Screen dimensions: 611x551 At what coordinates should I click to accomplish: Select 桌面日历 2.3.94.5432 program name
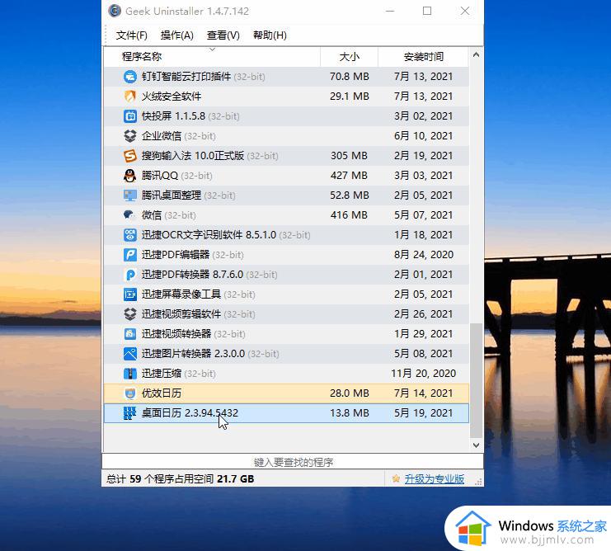(190, 413)
